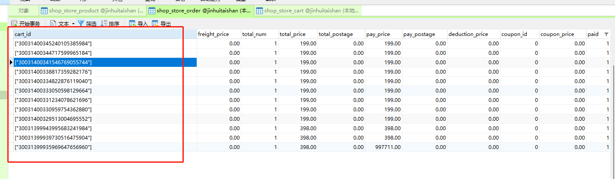Click the total_postage column header
This screenshot has height=179, width=615.
pos(336,34)
